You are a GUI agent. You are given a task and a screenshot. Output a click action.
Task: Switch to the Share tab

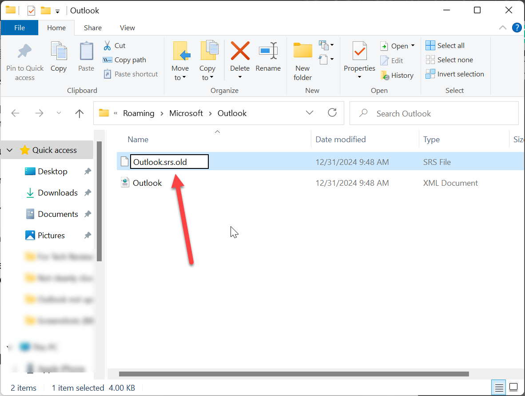(93, 28)
